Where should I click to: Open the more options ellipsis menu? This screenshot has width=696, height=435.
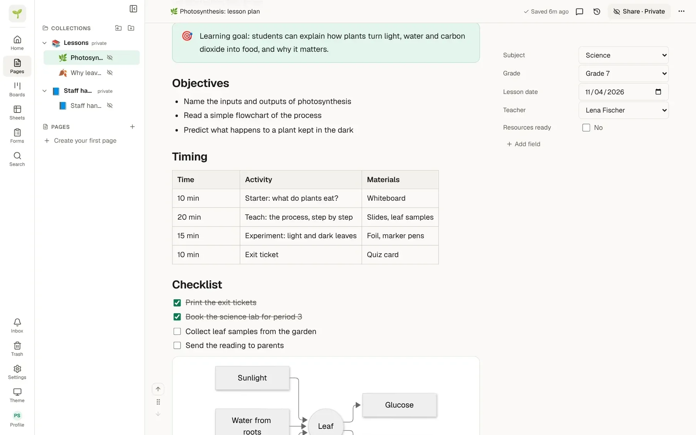click(x=681, y=11)
